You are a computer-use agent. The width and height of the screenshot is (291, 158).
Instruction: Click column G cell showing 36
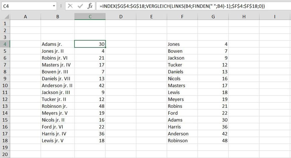click(213, 127)
